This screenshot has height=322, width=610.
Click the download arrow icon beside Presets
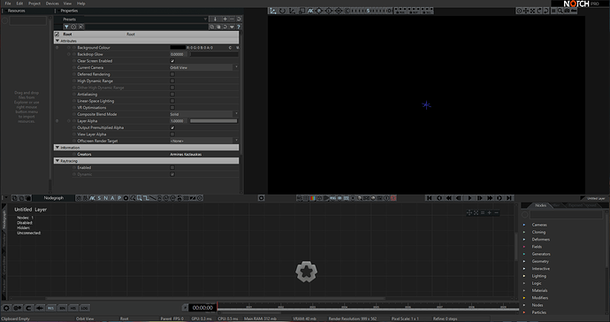pos(215,19)
